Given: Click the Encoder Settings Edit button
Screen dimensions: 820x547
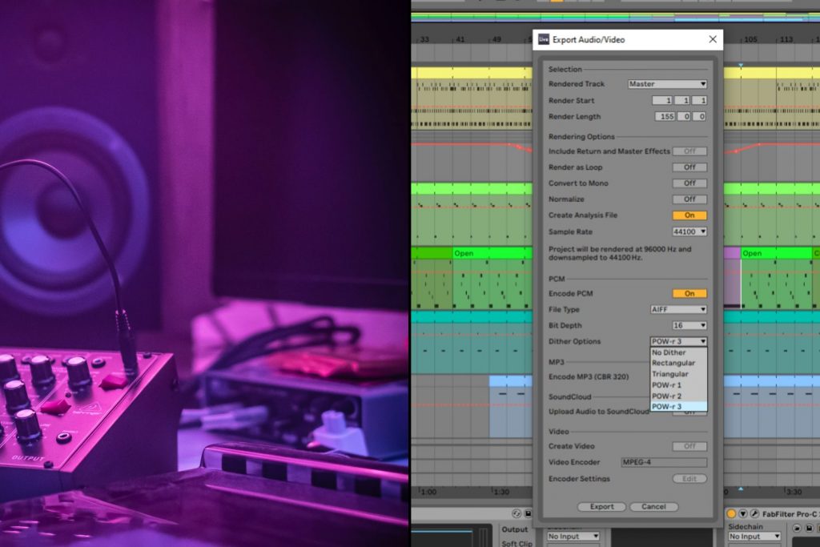Looking at the screenshot, I should (x=689, y=478).
